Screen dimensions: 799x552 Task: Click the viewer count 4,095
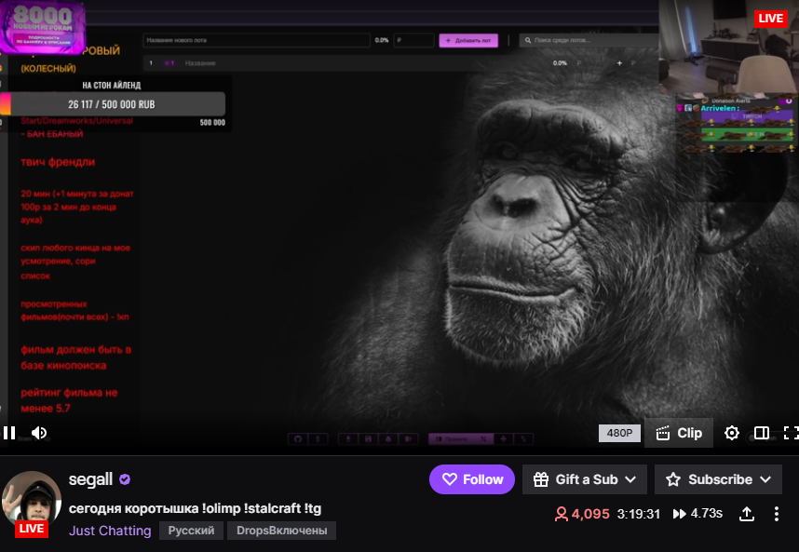[582, 513]
